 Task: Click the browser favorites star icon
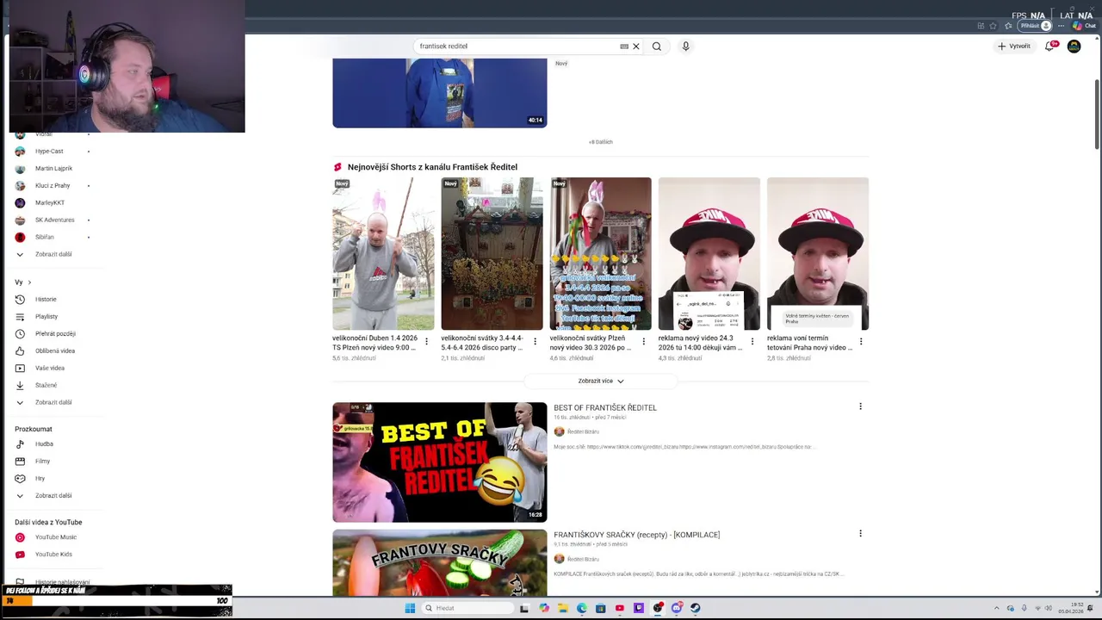click(993, 26)
